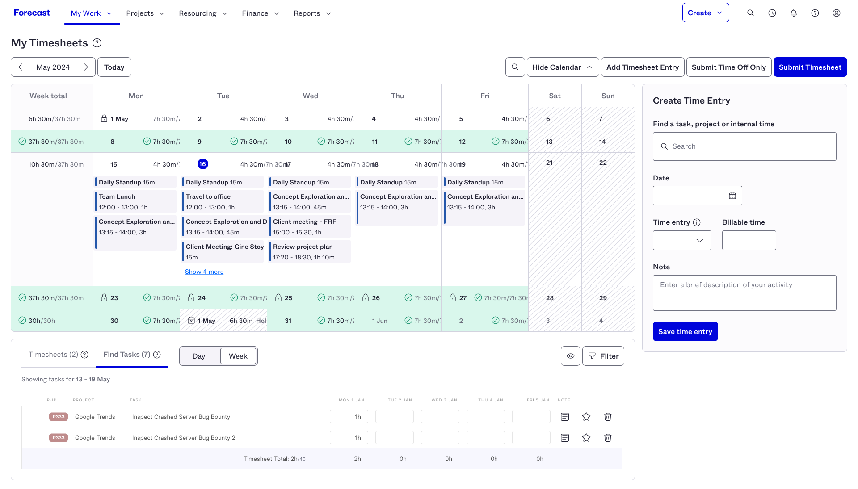
Task: Open note for Bug Bounty 2 task
Action: click(x=565, y=438)
